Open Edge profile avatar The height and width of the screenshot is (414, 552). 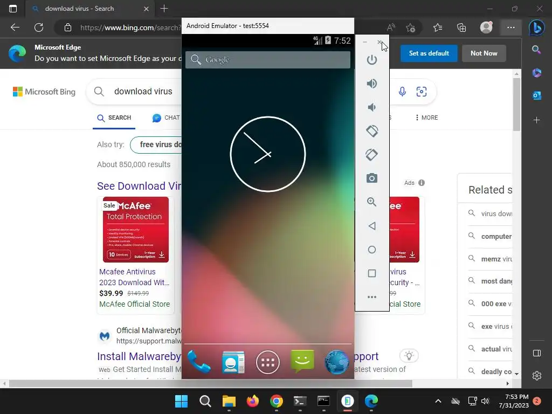[x=486, y=27]
